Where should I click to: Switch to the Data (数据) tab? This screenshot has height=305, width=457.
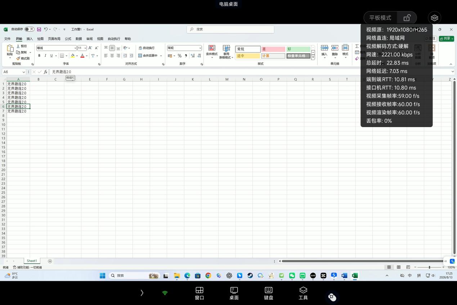coord(79,39)
